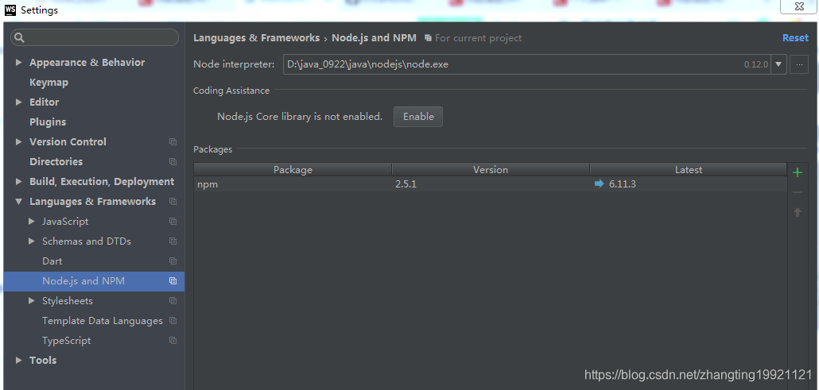Click the Reset link
This screenshot has height=390, width=819.
[x=795, y=38]
